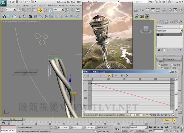Open the Group menu
Viewport: 184px width, 133px height.
[x=26, y=5]
